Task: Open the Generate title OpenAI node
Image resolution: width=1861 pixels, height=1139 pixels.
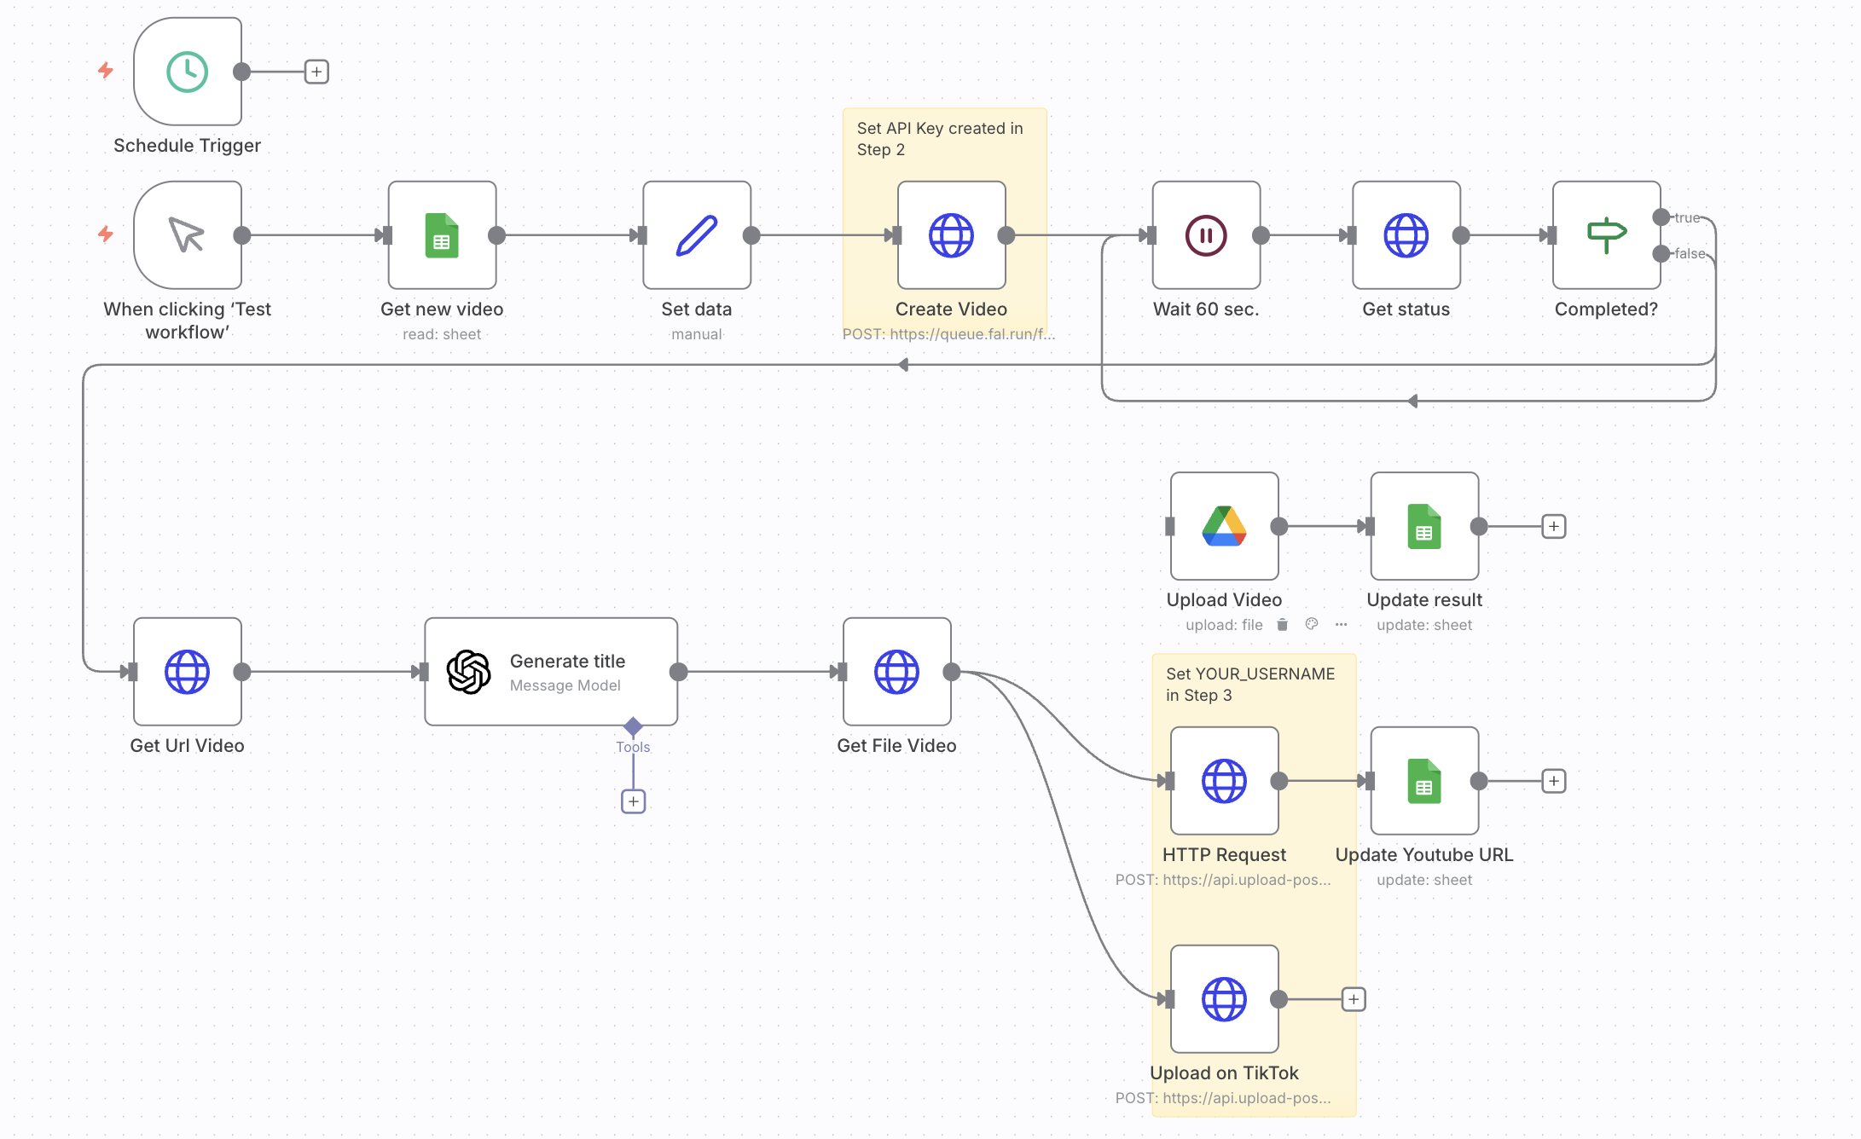Action: (x=551, y=672)
